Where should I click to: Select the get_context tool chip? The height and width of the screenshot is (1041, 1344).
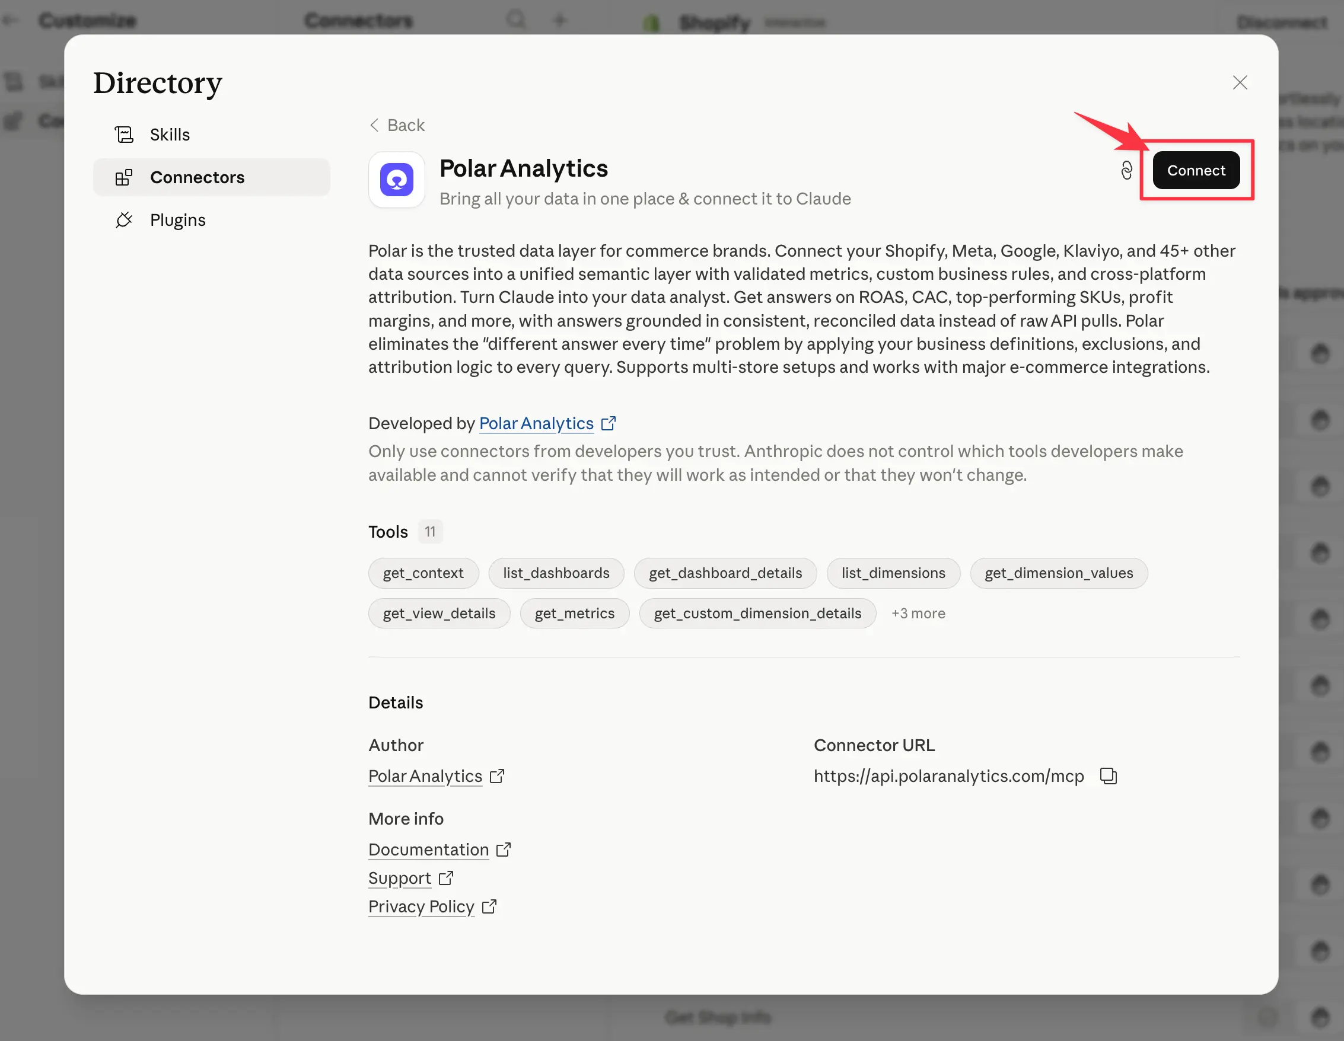coord(423,573)
